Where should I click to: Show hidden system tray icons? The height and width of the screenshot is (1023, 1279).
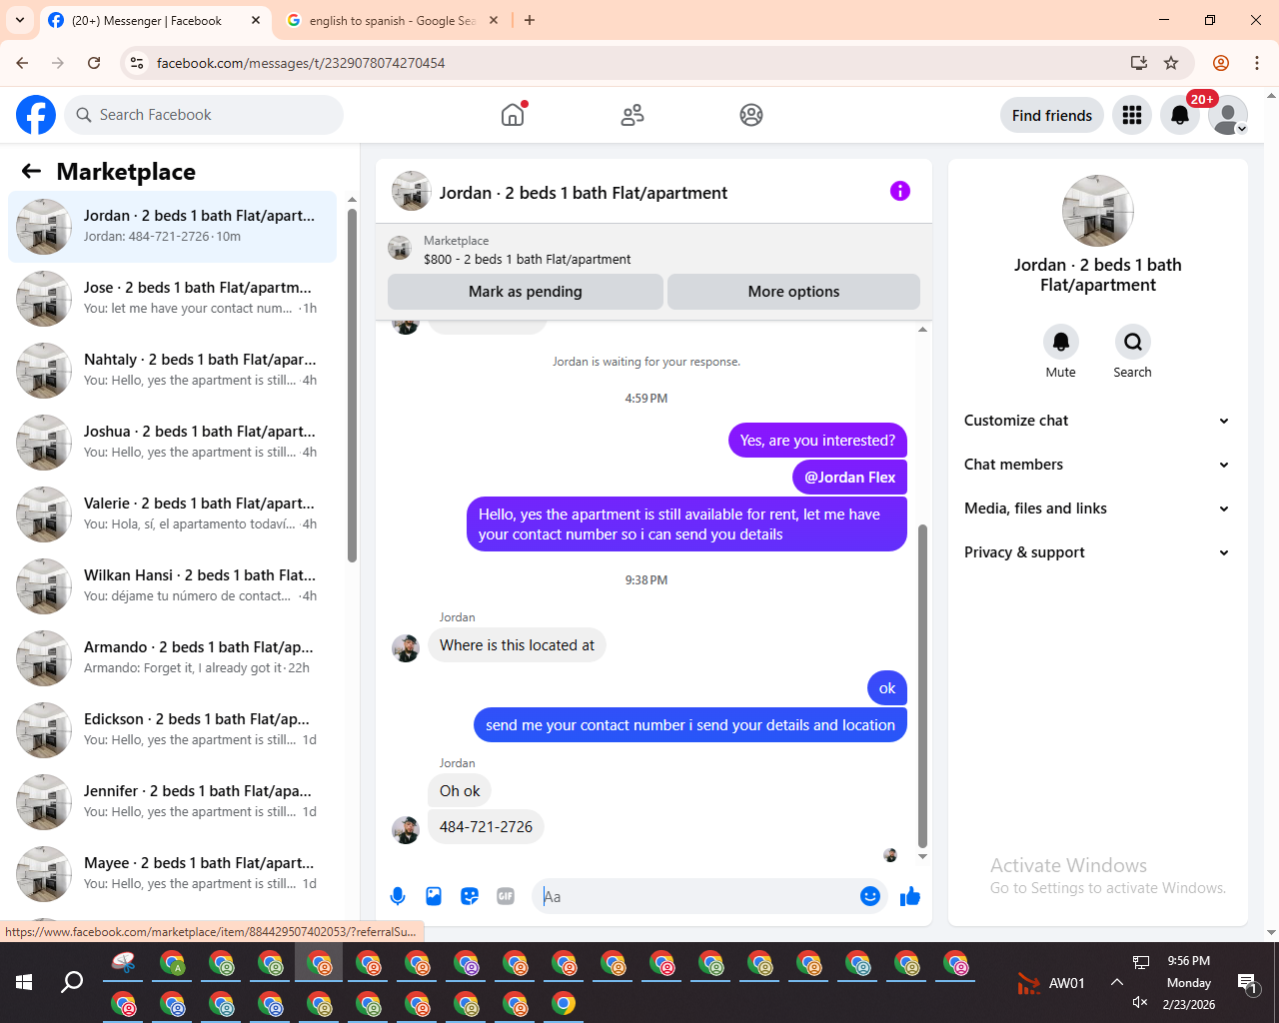[1117, 982]
